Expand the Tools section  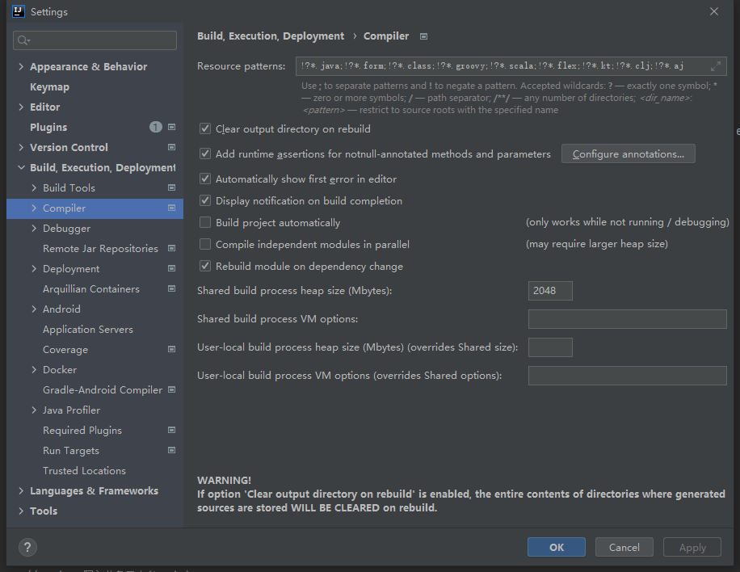pos(21,511)
